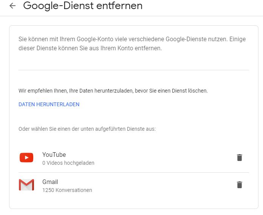Click the divider below the intro paragraph
This screenshot has width=263, height=215.
pyautogui.click(x=134, y=70)
